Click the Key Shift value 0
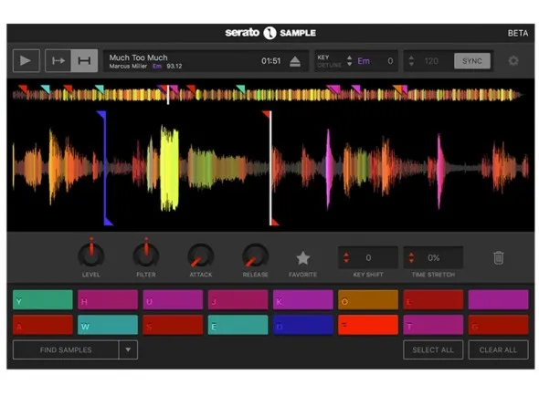 (368, 257)
